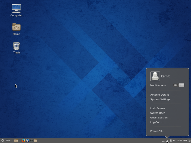The image size is (191, 143).
Task: Open the sound volume applet
Action: point(174,141)
